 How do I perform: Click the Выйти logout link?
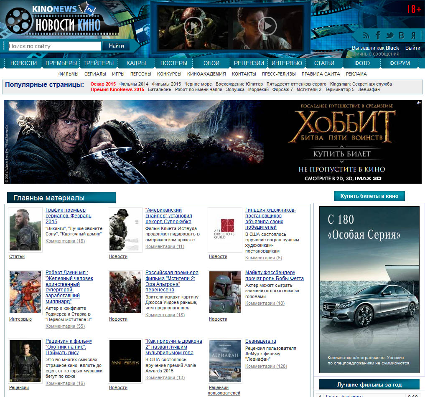coord(412,48)
